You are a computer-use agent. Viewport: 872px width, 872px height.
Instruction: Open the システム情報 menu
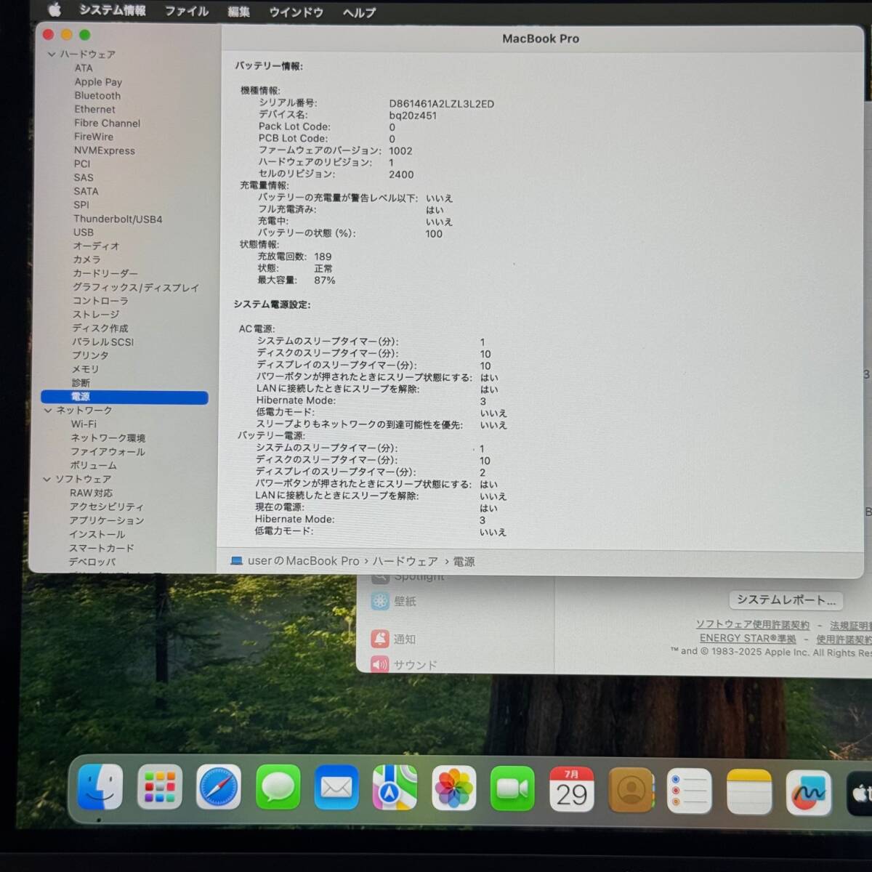point(112,10)
